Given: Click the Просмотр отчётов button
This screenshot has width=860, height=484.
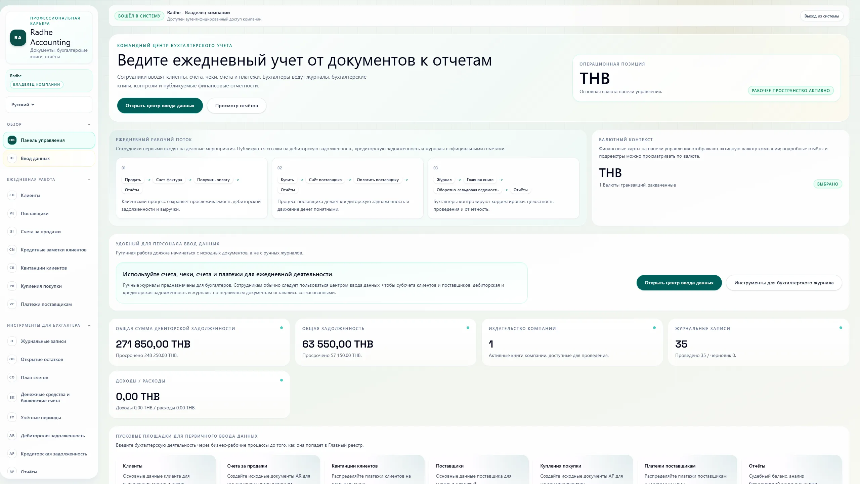Looking at the screenshot, I should [x=236, y=106].
